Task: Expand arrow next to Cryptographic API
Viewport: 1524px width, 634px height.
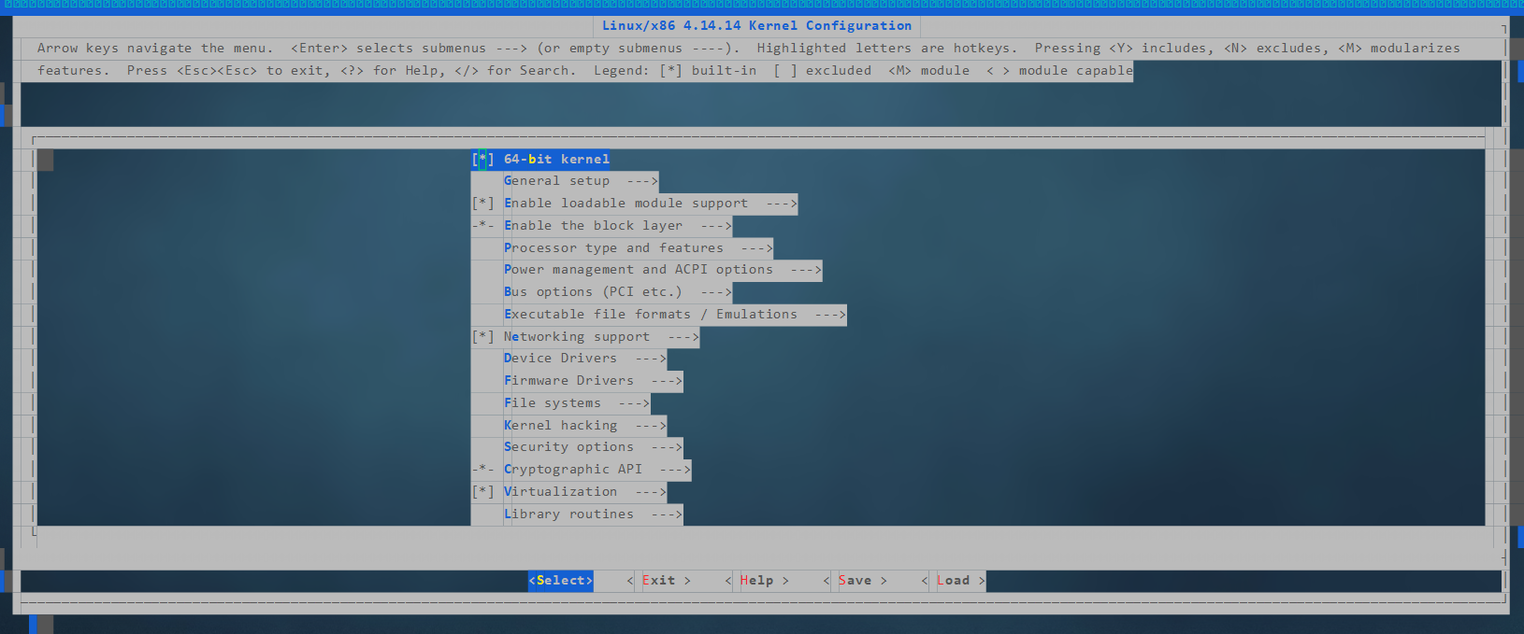Action: point(675,470)
